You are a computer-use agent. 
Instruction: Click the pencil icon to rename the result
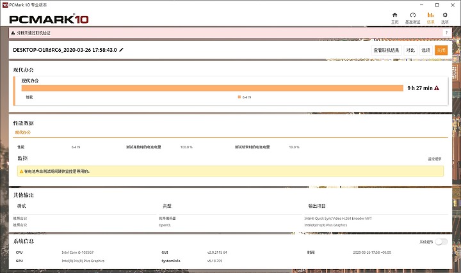coord(121,50)
